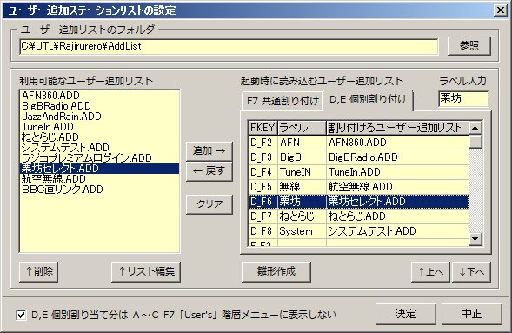Click the ← 戻す return button
Viewport: 512px width, 333px height.
(209, 171)
